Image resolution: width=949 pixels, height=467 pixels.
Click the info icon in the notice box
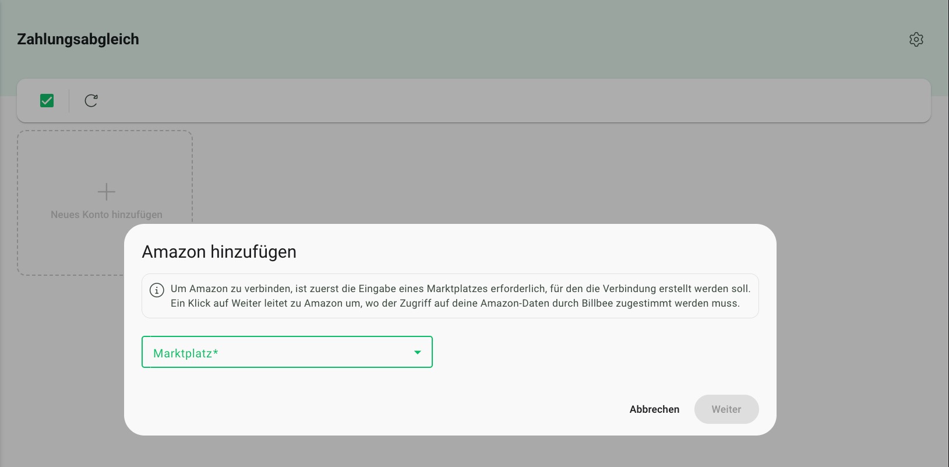pos(157,290)
